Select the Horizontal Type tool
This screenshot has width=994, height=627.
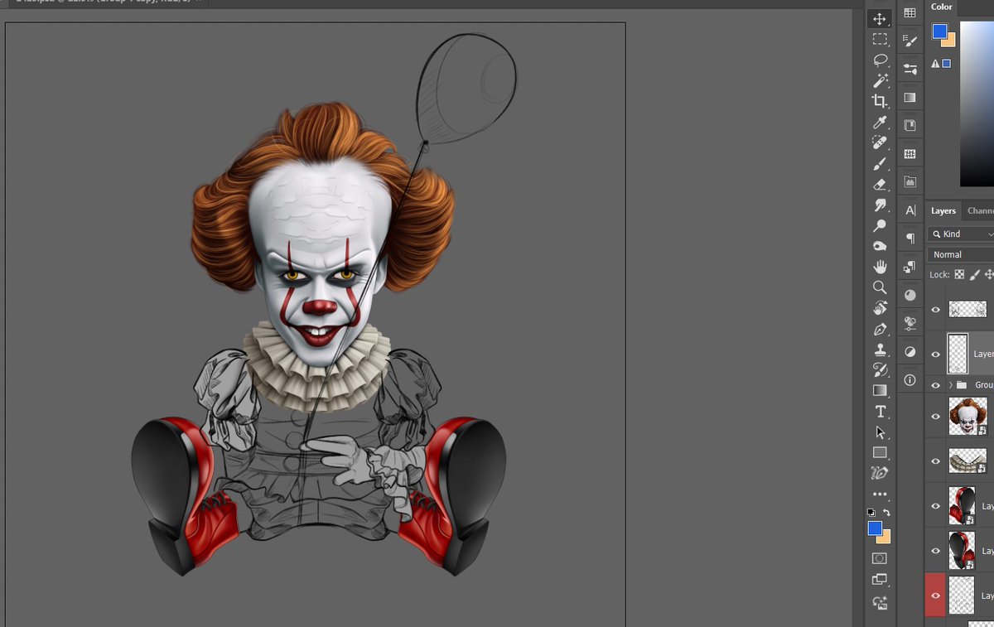(x=880, y=412)
